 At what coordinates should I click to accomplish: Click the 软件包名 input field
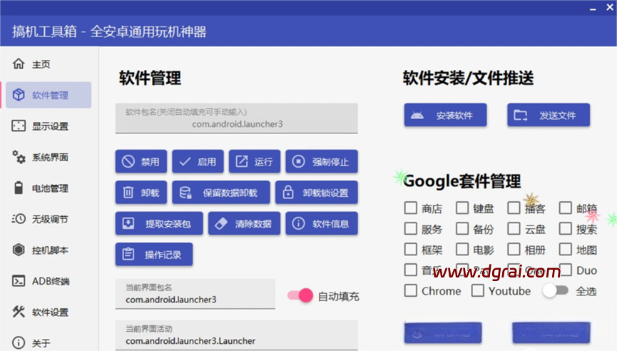point(236,118)
